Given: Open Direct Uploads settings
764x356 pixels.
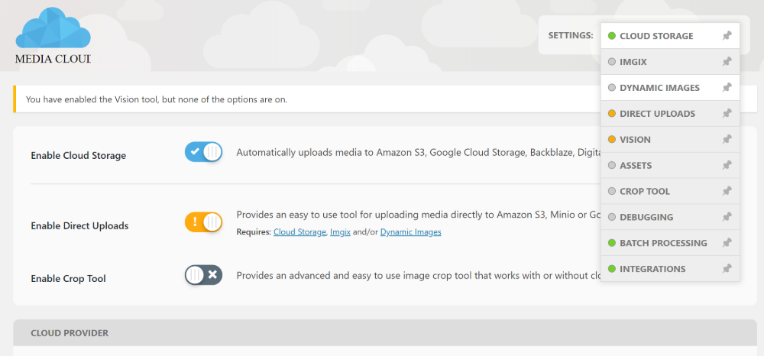Looking at the screenshot, I should coord(670,114).
